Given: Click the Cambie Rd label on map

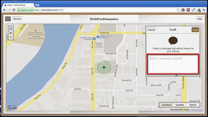Looking at the screenshot, I should click(104, 33).
